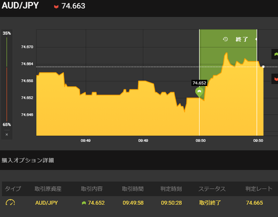Click the speedometer type icon in the row
The image size is (278, 217).
point(10,203)
